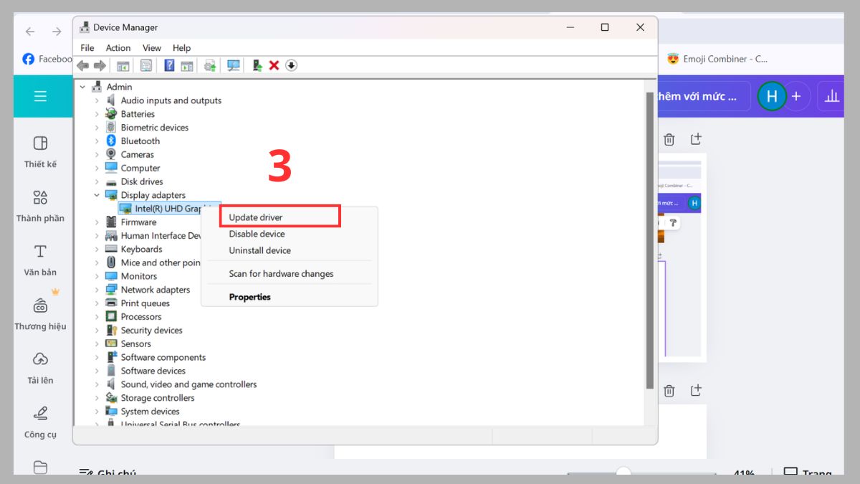Viewport: 860px width, 484px height.
Task: Expand the Batteries node chevron
Action: [x=97, y=114]
